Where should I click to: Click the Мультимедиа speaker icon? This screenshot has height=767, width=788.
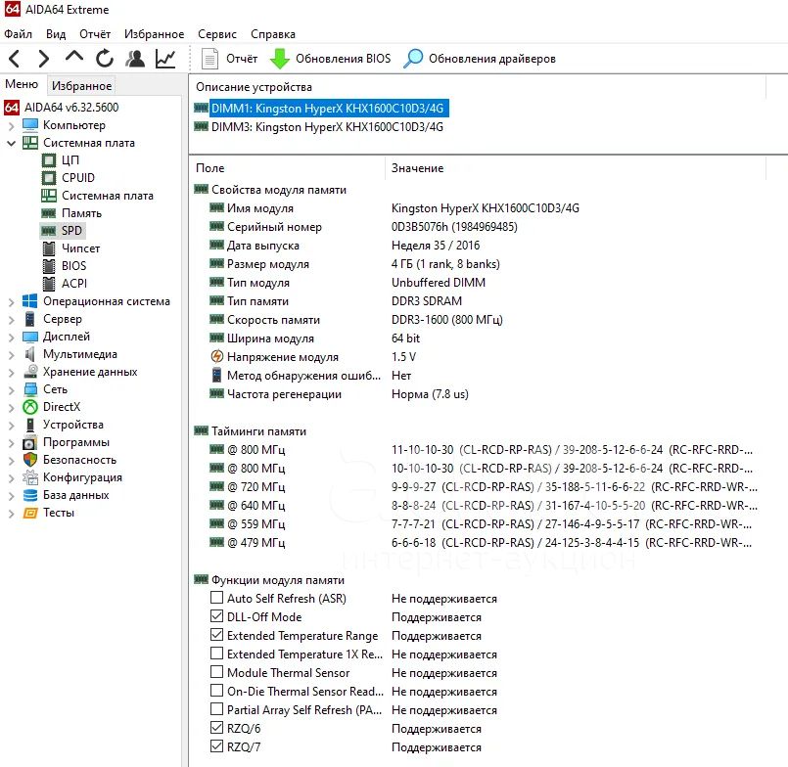30,354
